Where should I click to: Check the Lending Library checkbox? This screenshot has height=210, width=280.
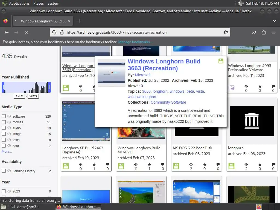pos(4,171)
